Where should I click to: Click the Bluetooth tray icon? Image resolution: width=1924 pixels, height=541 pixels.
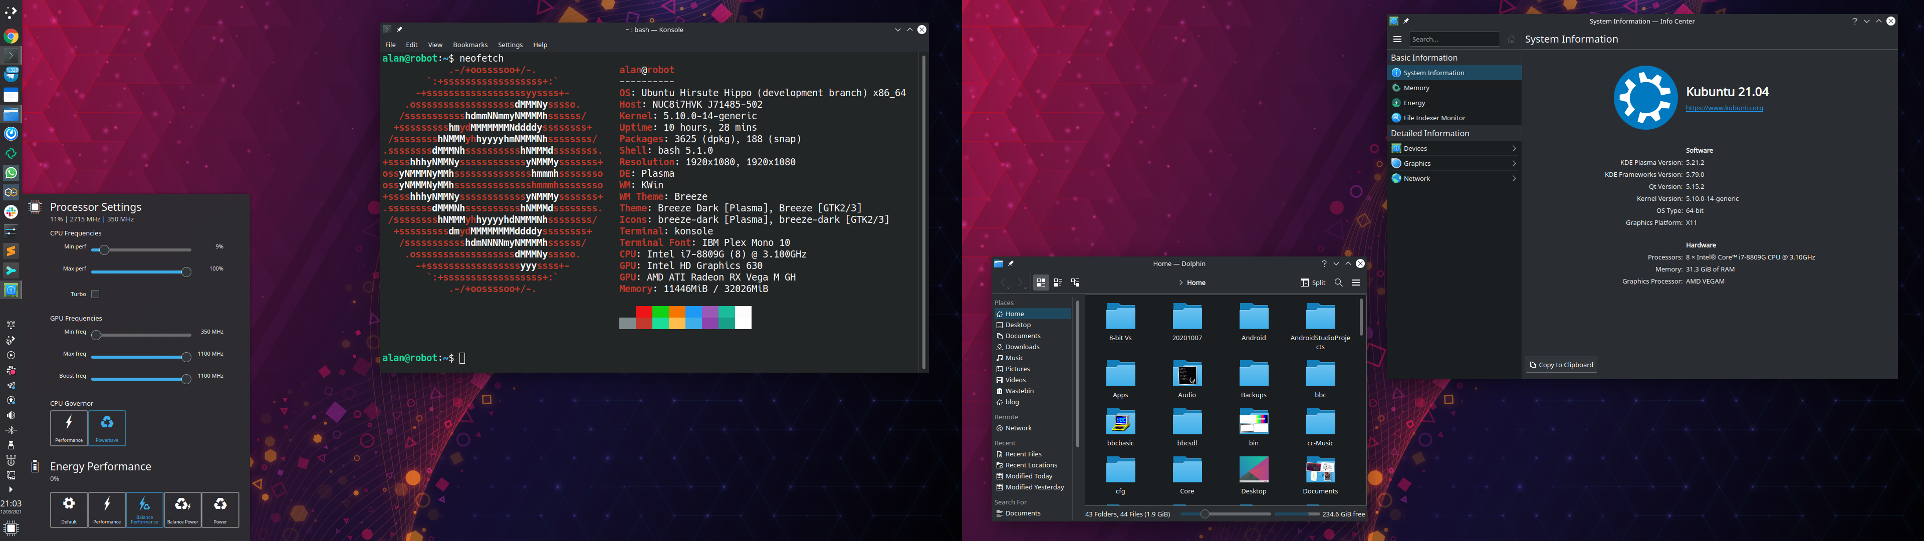11,430
